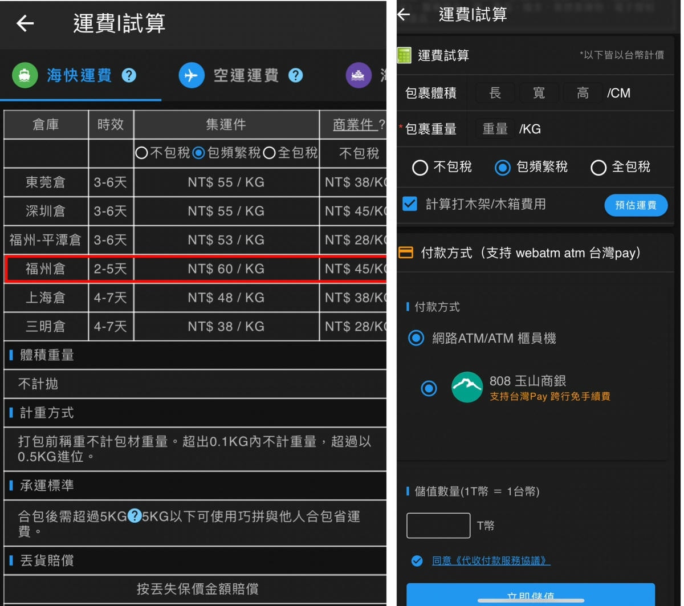Select the 上海倉 warehouse cell
The image size is (684, 606).
coord(46,298)
